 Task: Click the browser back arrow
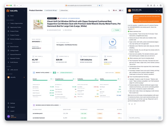coord(21,5)
